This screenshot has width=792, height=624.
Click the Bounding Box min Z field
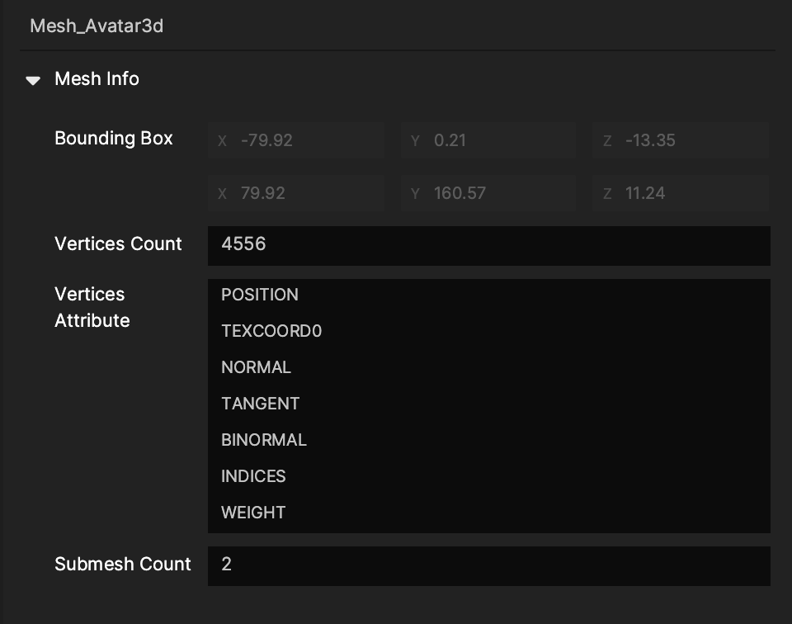click(681, 140)
